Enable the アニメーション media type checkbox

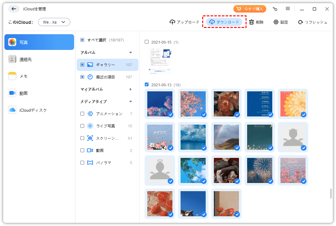[82, 114]
